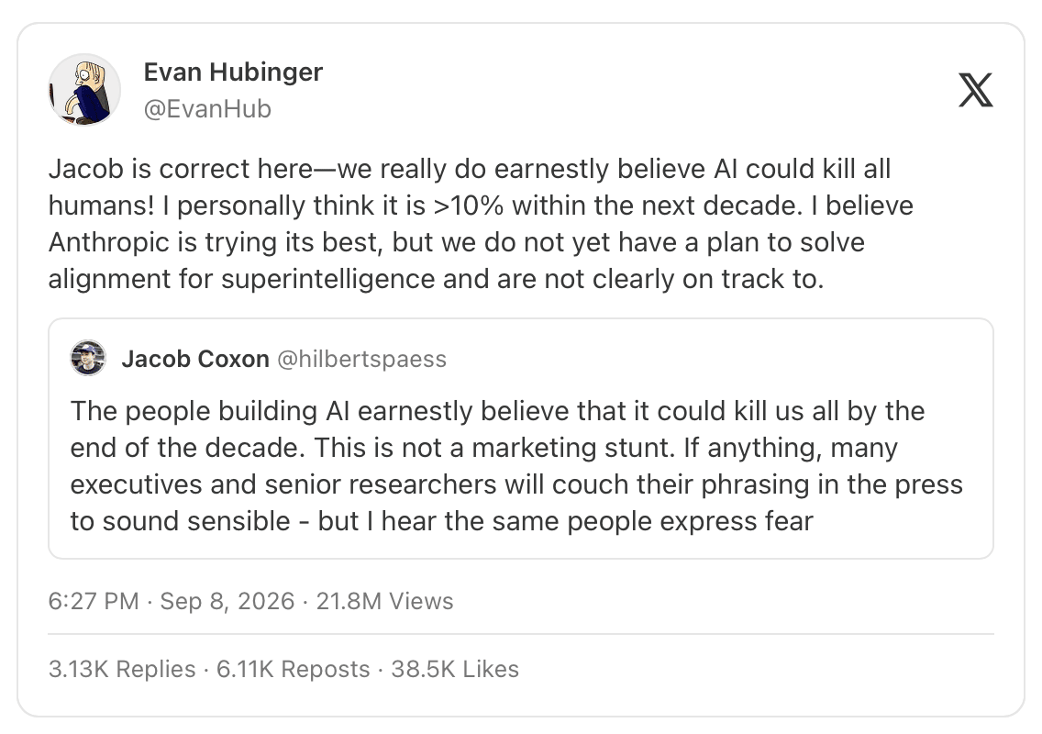Screen dimensions: 1042x734
Task: Click the 6:27 PM timestamp
Action: (94, 601)
